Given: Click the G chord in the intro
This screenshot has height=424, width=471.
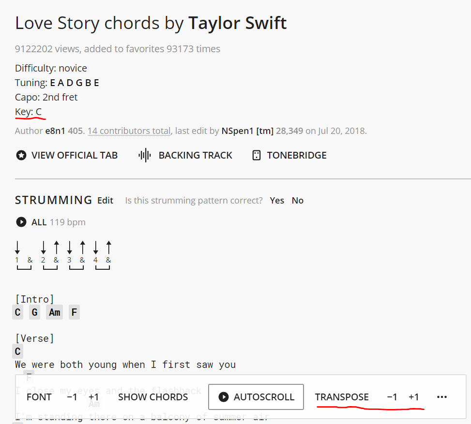Looking at the screenshot, I should (34, 312).
